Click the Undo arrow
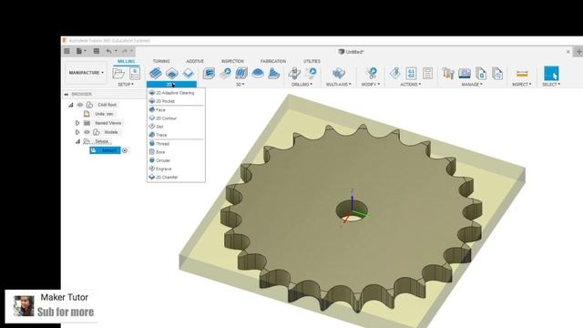The height and width of the screenshot is (328, 583). click(x=108, y=51)
